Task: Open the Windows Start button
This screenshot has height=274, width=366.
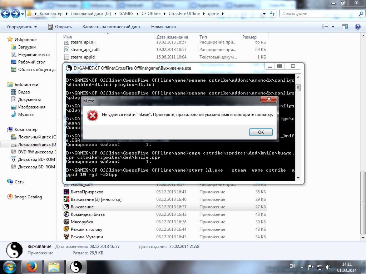Action: pos(9,267)
